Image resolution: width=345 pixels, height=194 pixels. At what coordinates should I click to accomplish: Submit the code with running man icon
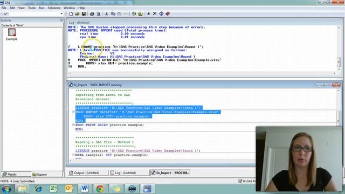(x=149, y=13)
